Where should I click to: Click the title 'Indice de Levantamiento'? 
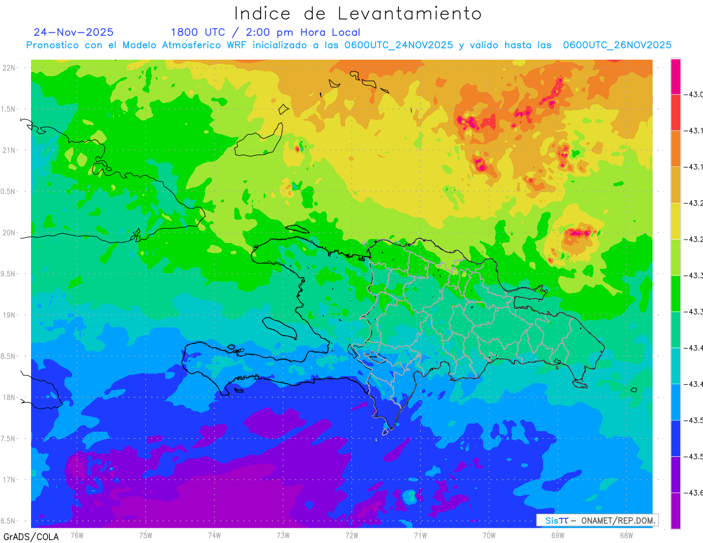coord(358,13)
